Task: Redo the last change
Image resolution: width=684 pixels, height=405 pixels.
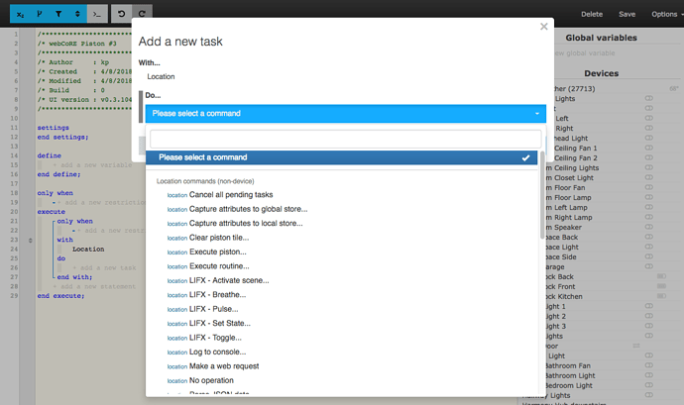Action: pos(142,14)
